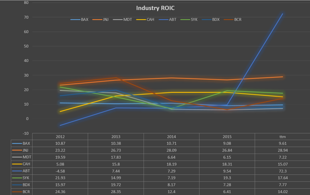310x195 pixels.
Task: Click the value 18.19 in CAH row
Action: [171, 164]
